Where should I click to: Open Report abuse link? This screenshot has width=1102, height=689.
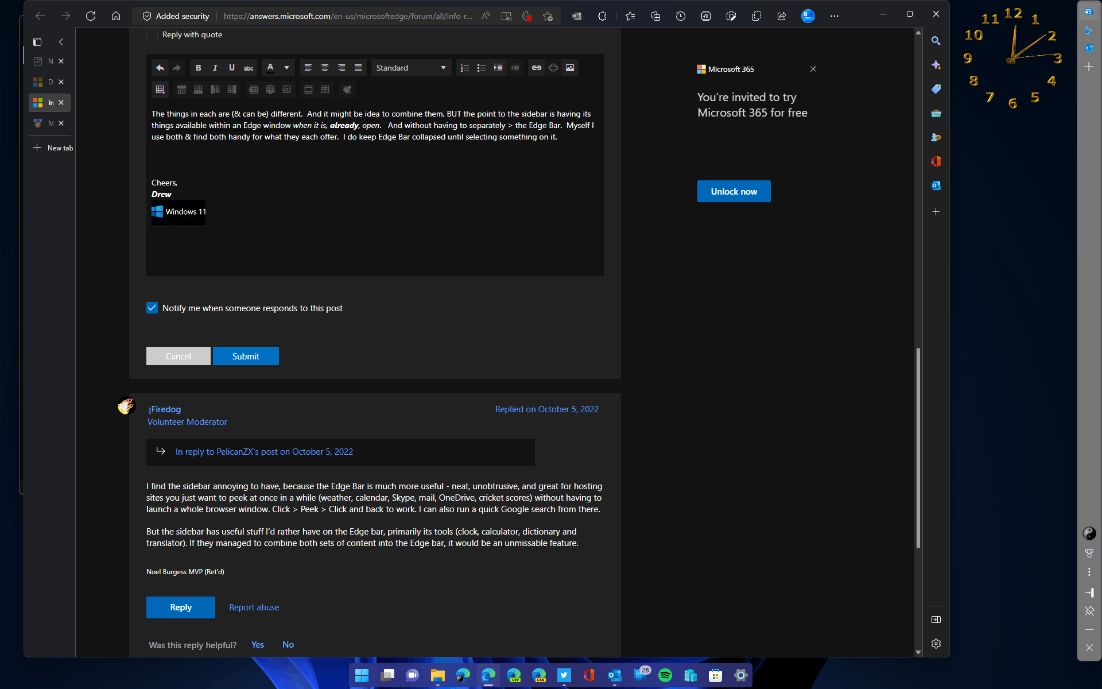click(x=254, y=607)
